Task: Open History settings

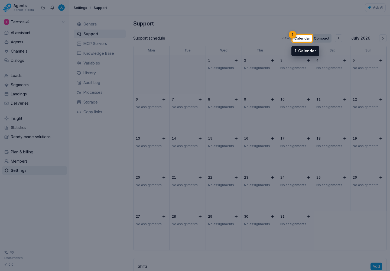Action: (x=100, y=73)
